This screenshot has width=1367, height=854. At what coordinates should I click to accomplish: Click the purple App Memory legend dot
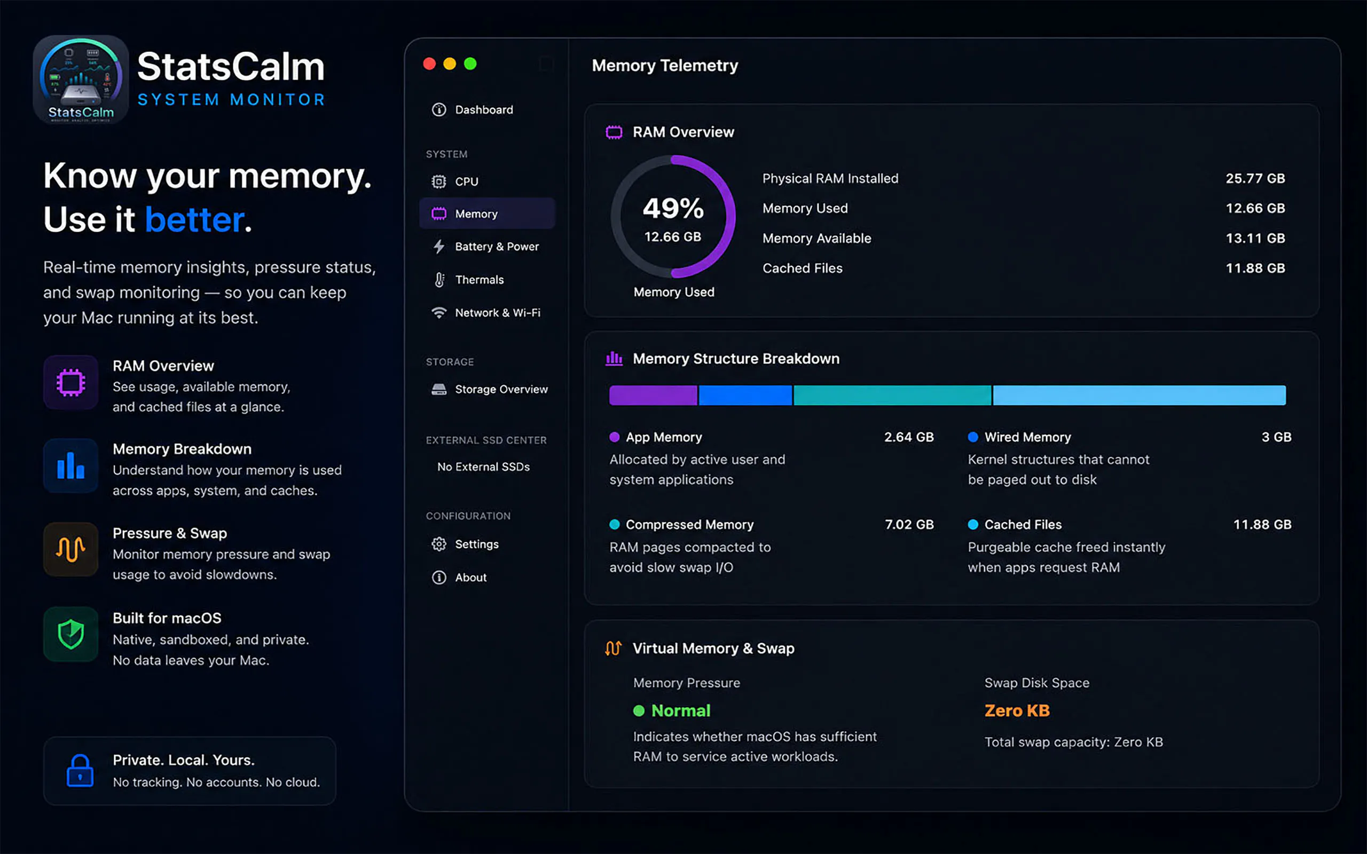pos(615,437)
